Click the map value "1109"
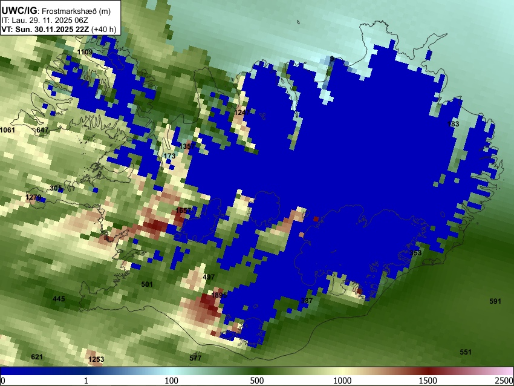514x386 pixels. (x=85, y=52)
